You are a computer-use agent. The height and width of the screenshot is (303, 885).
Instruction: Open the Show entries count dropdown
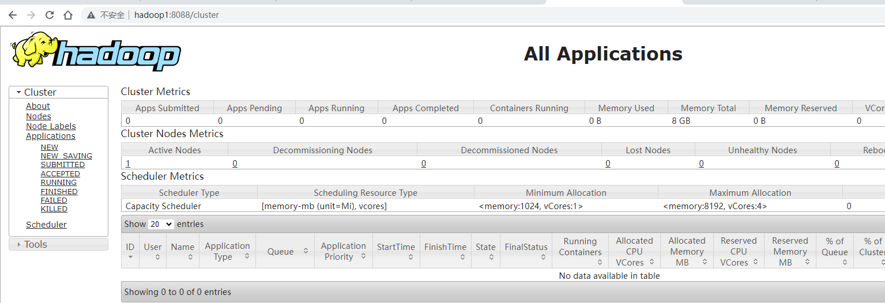point(161,224)
